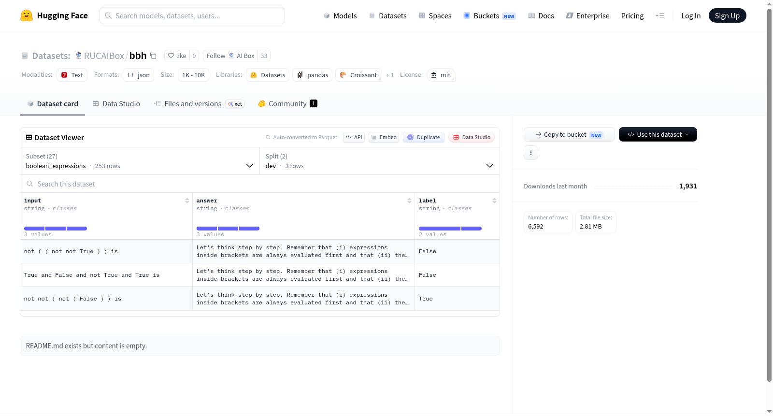Open the xet storage badge
Image resolution: width=773 pixels, height=416 pixels.
pyautogui.click(x=235, y=104)
